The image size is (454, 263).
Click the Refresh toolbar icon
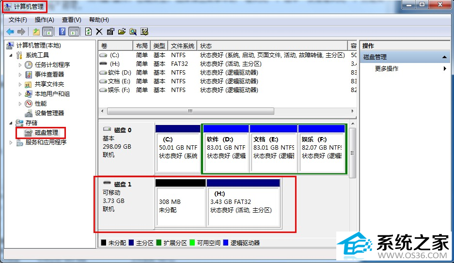click(88, 31)
